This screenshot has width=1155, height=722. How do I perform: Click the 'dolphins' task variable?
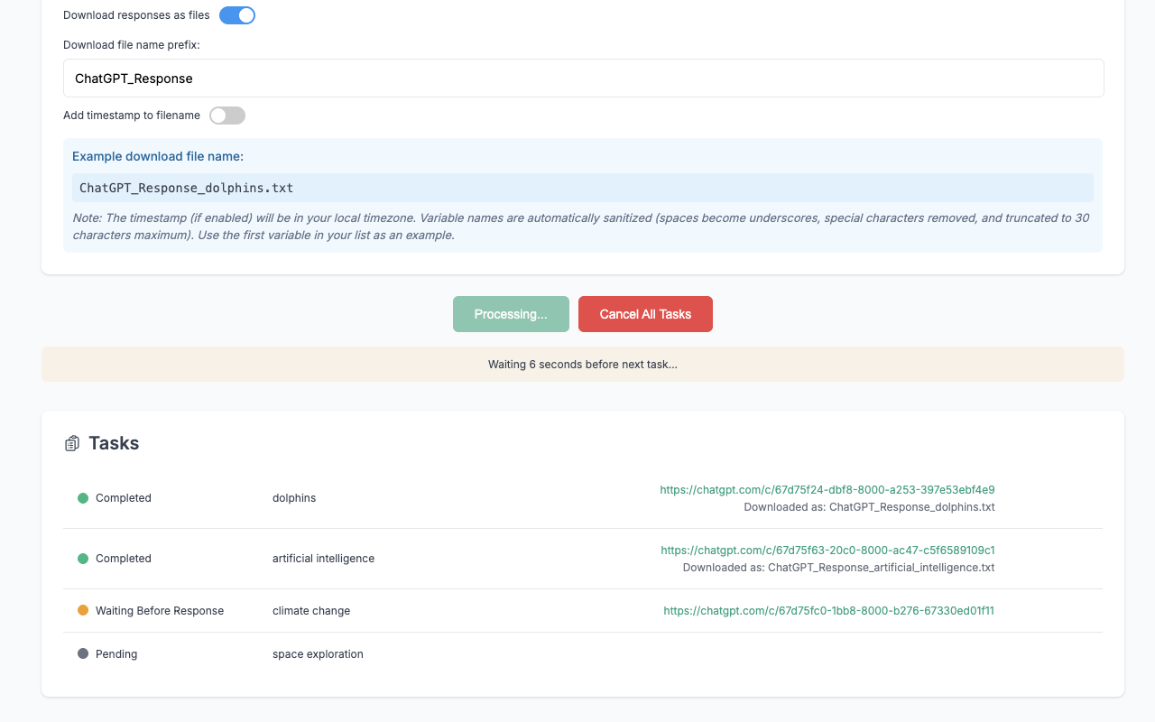click(x=294, y=498)
